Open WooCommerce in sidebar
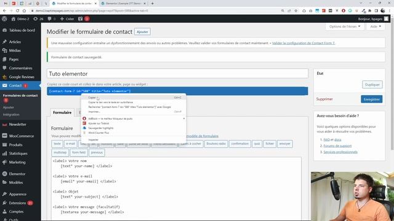The image size is (394, 221). pyautogui.click(x=21, y=136)
